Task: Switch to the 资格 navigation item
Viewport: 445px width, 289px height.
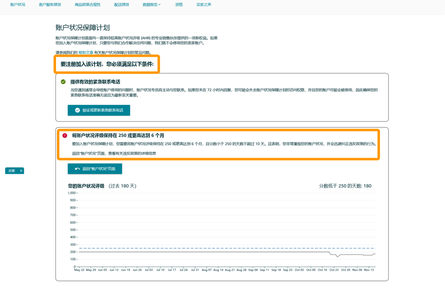Action: [179, 5]
